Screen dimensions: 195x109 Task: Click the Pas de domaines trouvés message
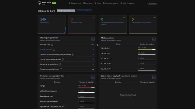coord(128,95)
